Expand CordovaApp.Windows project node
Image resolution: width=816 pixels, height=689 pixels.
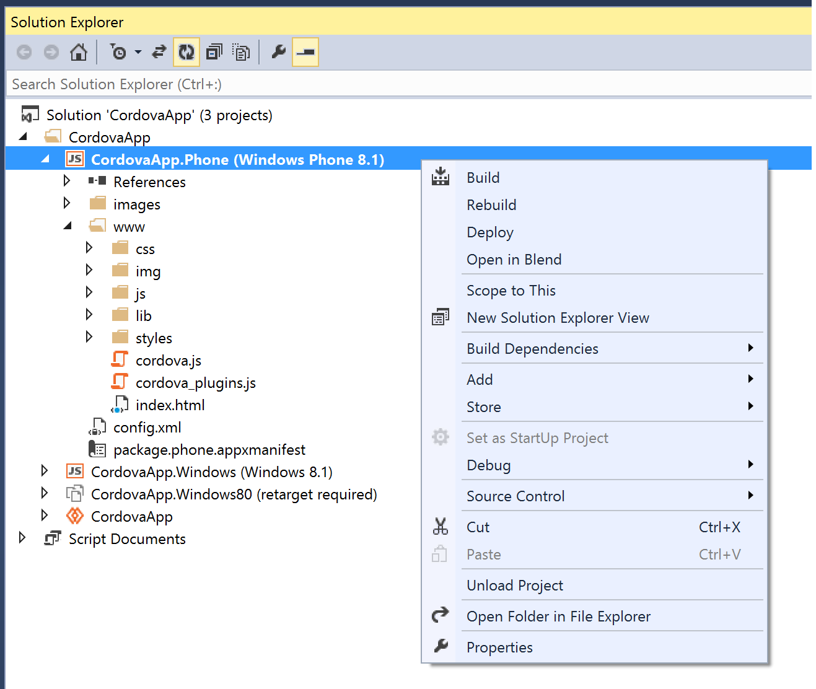(45, 471)
